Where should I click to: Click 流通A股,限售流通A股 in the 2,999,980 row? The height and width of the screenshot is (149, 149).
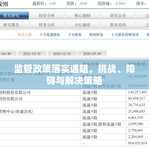[102, 124]
